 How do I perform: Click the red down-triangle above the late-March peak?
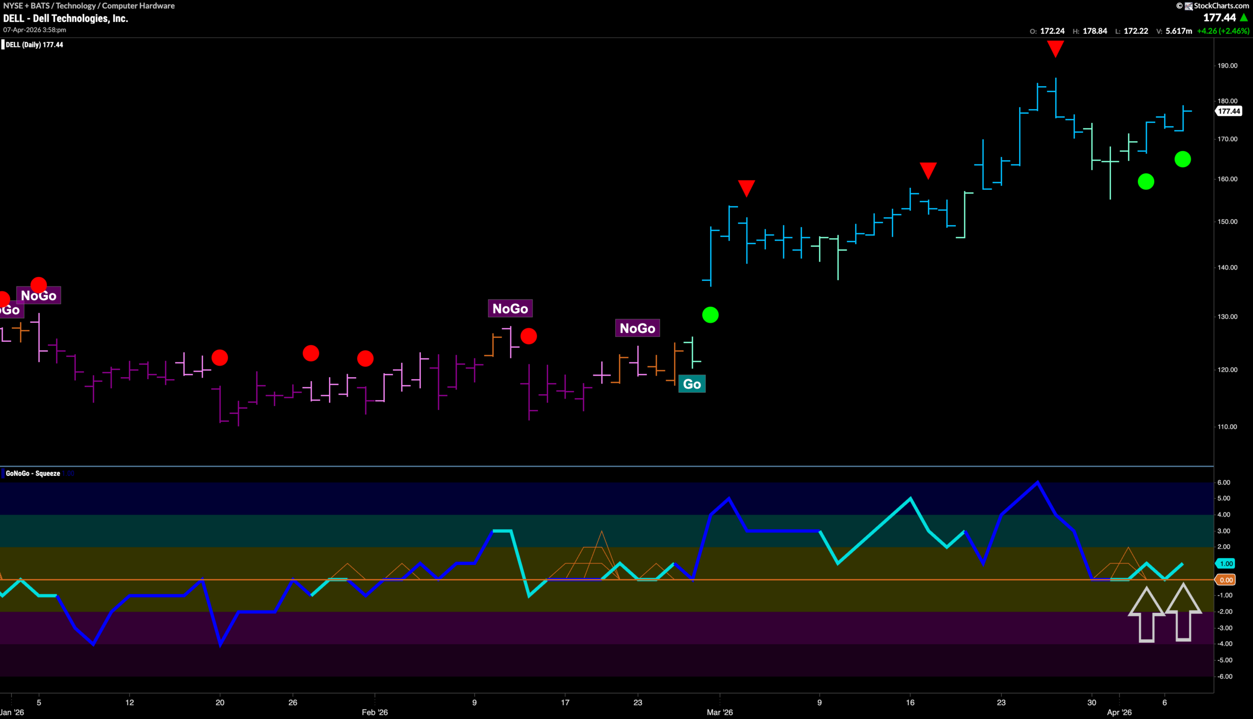(x=1055, y=49)
